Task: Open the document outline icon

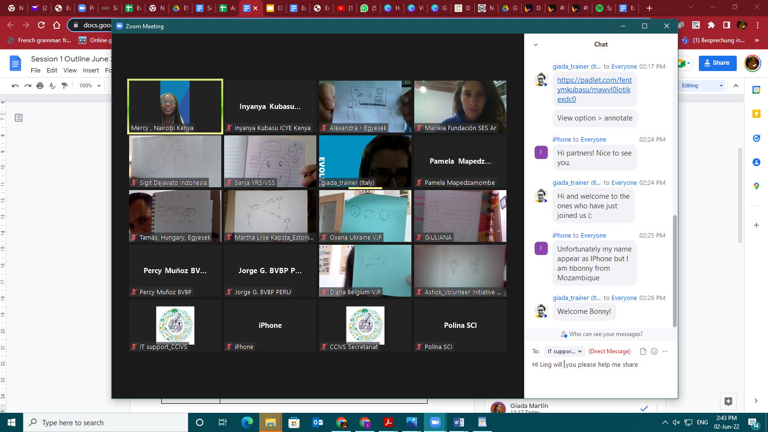Action: (x=19, y=118)
